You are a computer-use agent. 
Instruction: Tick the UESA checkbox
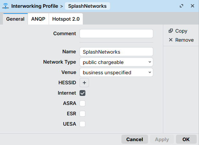[x=82, y=124]
